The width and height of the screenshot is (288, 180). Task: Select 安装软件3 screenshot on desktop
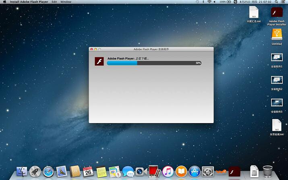(277, 106)
